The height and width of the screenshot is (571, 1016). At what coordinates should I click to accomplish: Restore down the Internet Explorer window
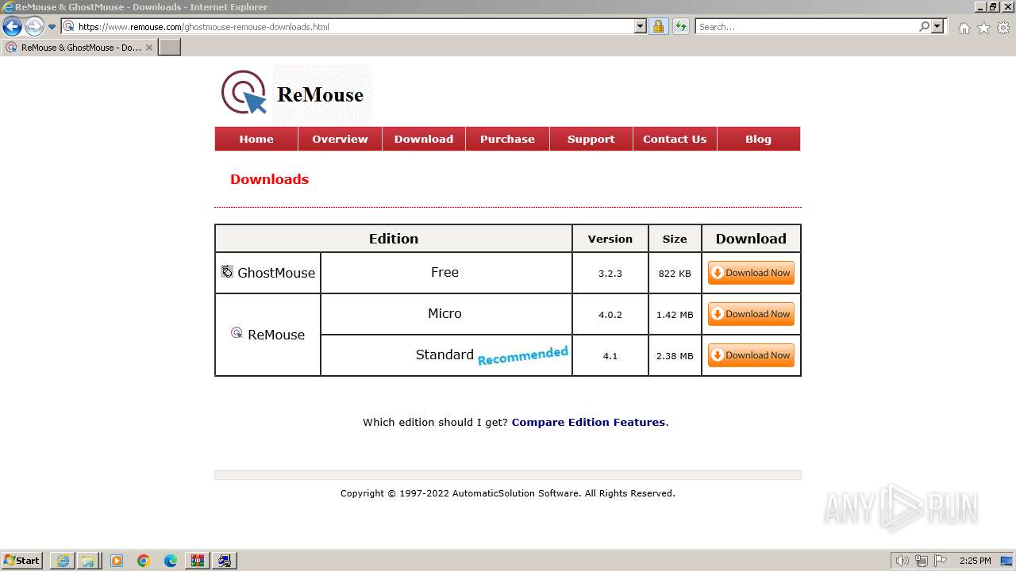[x=992, y=6]
